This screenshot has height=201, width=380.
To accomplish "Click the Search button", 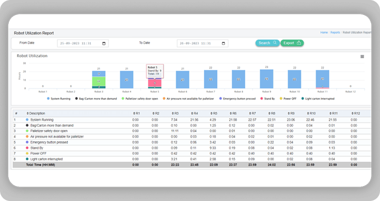I will (x=267, y=43).
